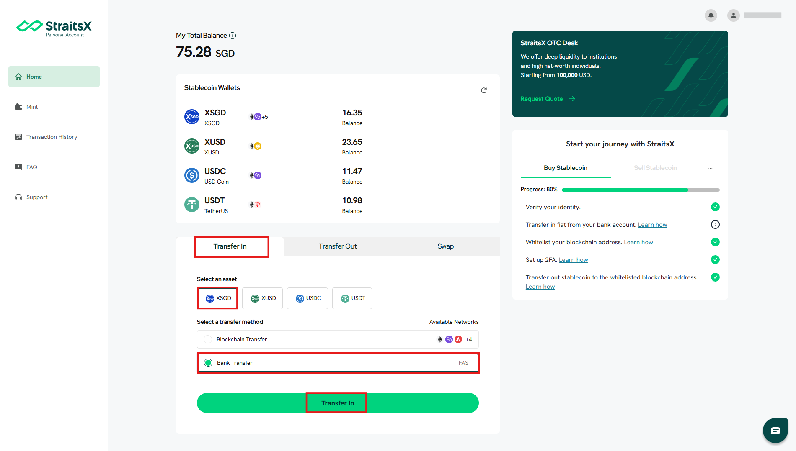Switch to the Transfer Out tab
Screen dimensions: 796x451
(x=338, y=246)
